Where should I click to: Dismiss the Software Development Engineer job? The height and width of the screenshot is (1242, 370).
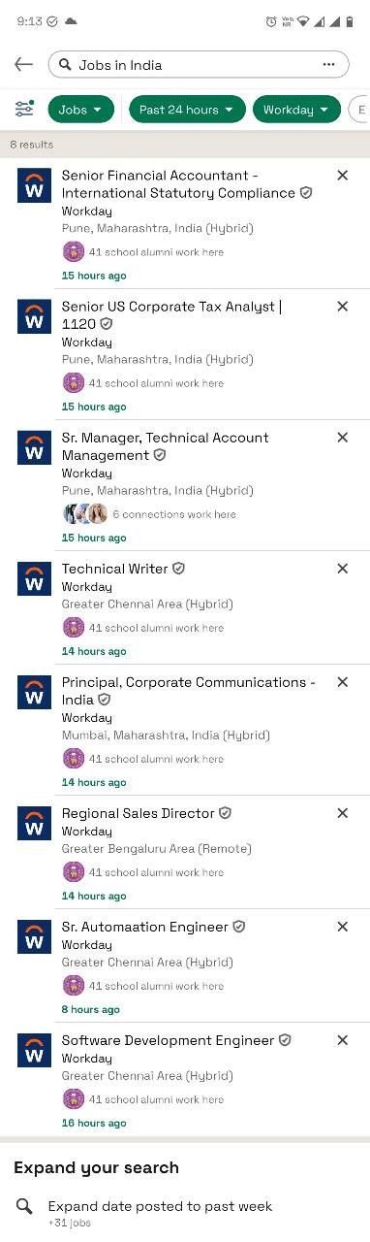pos(342,1040)
